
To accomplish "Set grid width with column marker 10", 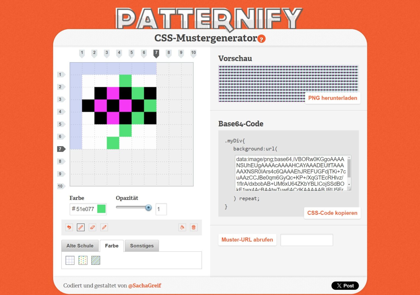I will (x=194, y=53).
